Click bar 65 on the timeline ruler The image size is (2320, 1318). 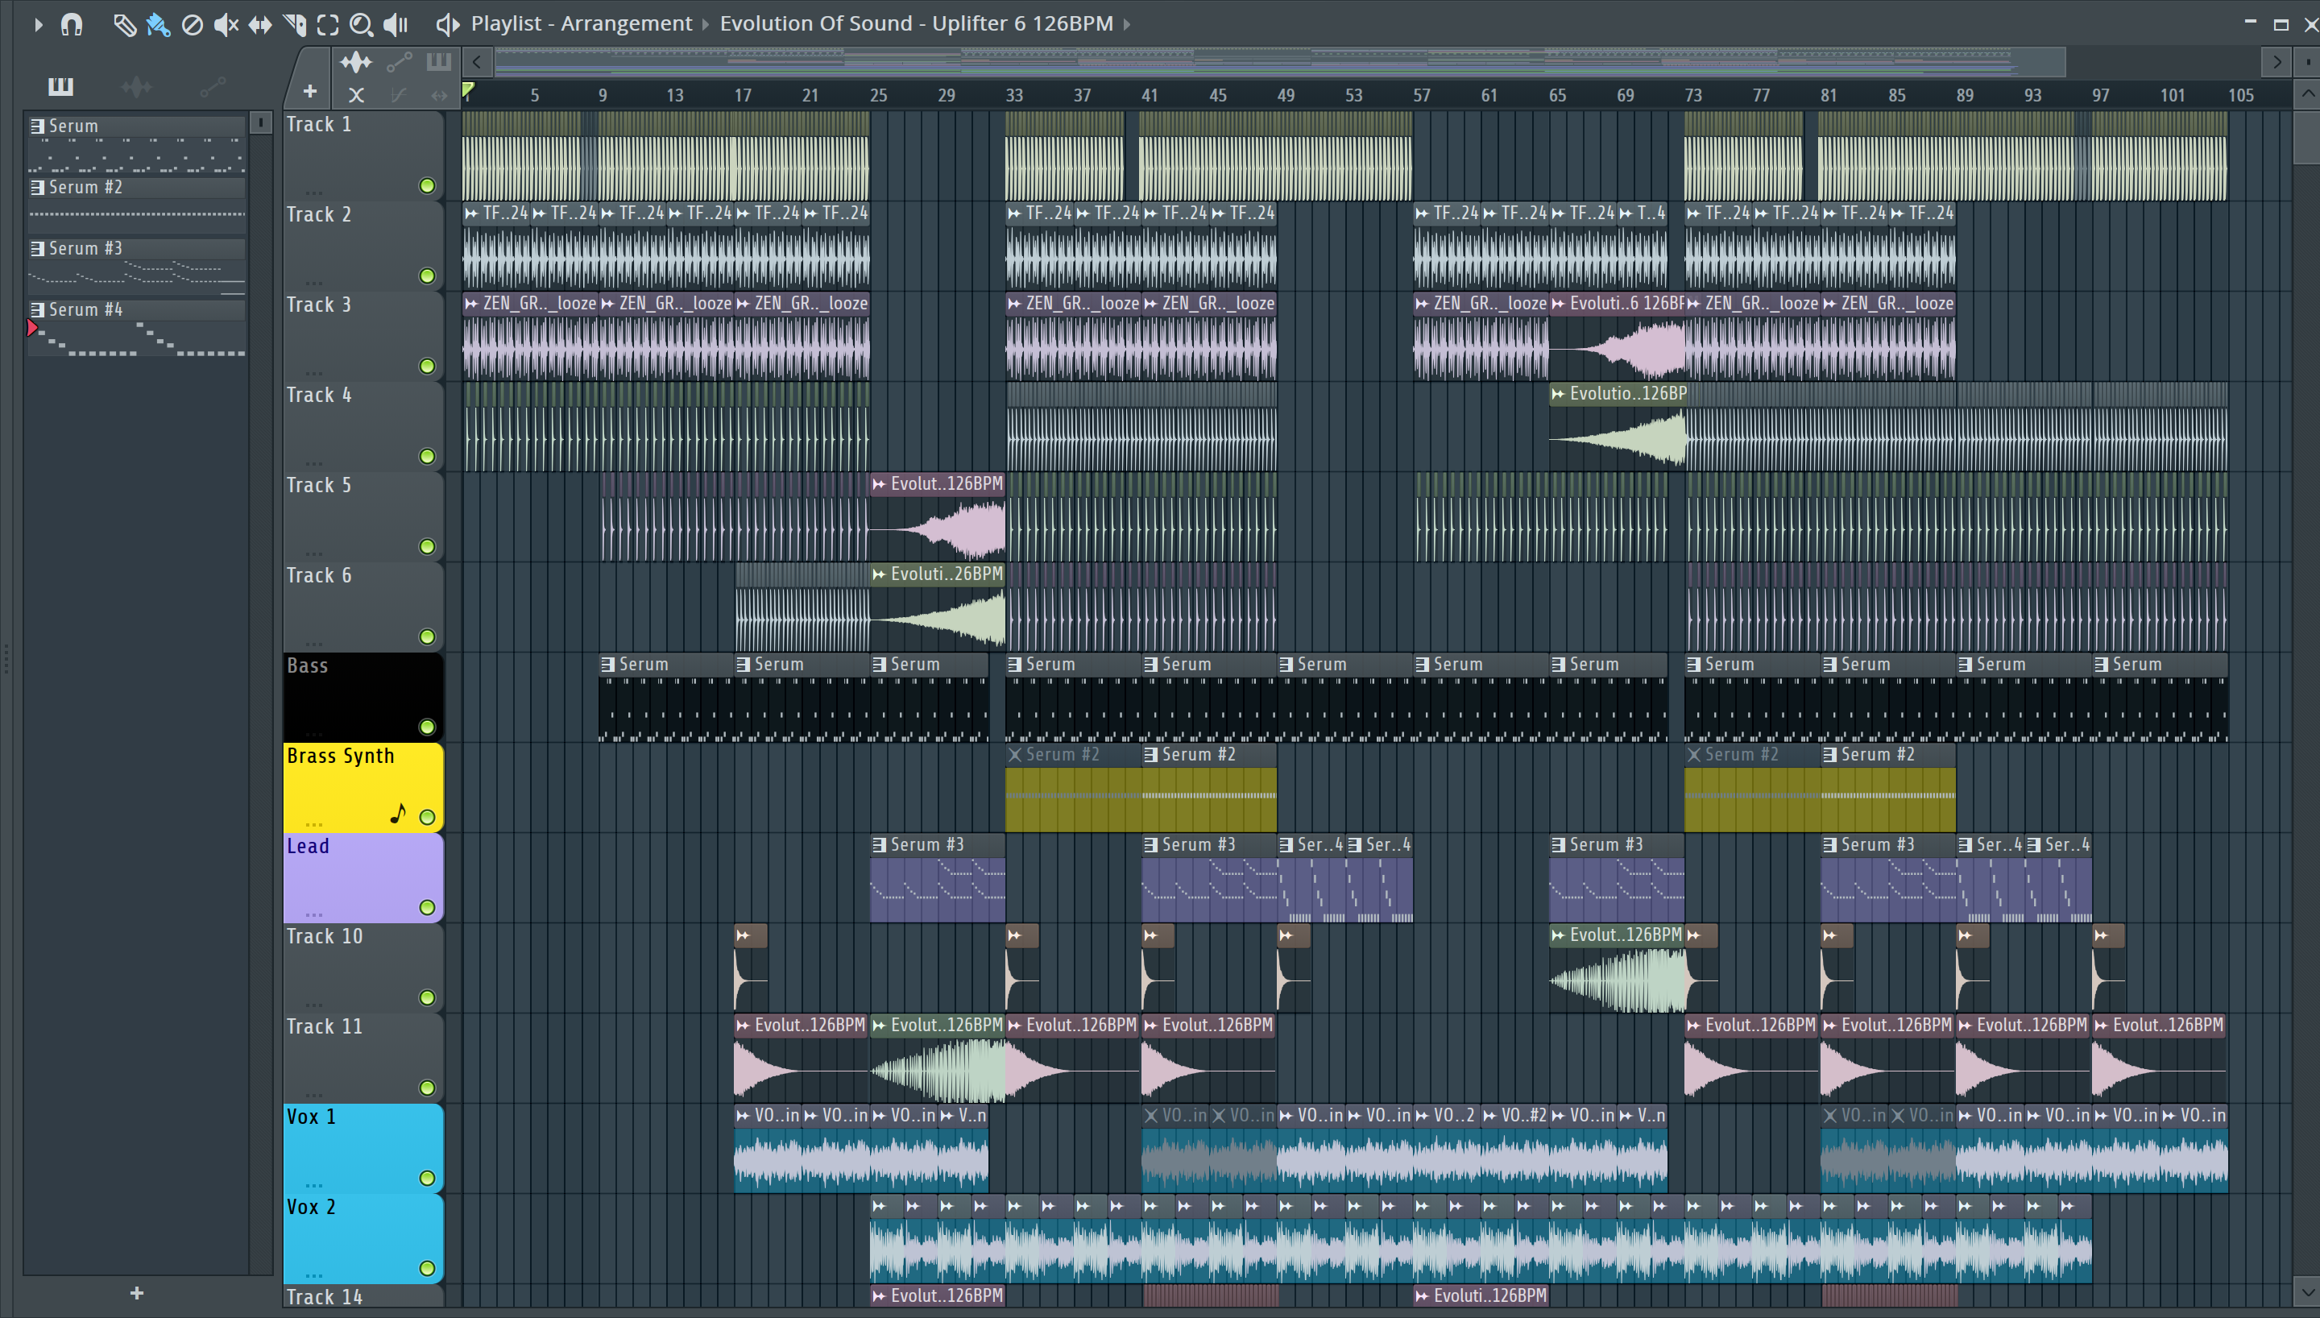click(x=1556, y=95)
